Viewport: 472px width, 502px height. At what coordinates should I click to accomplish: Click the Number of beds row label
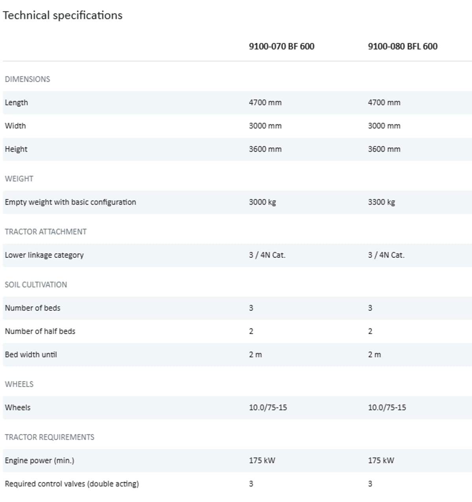coord(33,308)
